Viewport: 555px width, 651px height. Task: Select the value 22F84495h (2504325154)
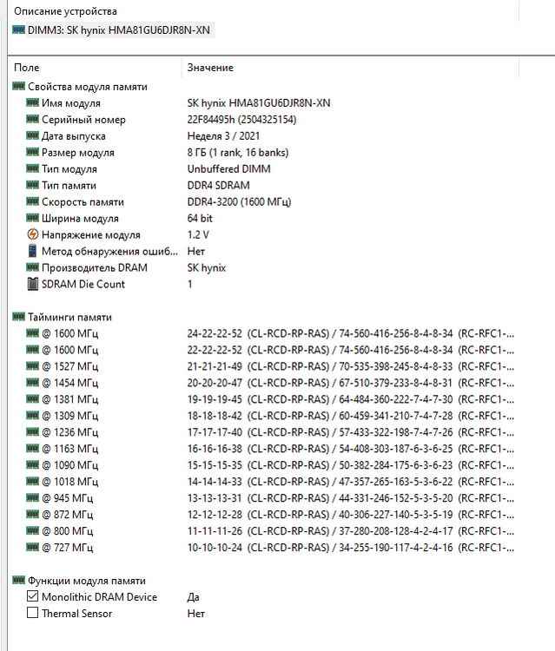241,120
